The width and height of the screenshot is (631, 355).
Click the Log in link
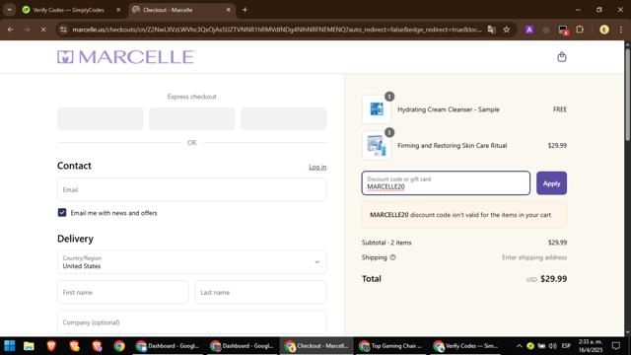click(x=317, y=167)
